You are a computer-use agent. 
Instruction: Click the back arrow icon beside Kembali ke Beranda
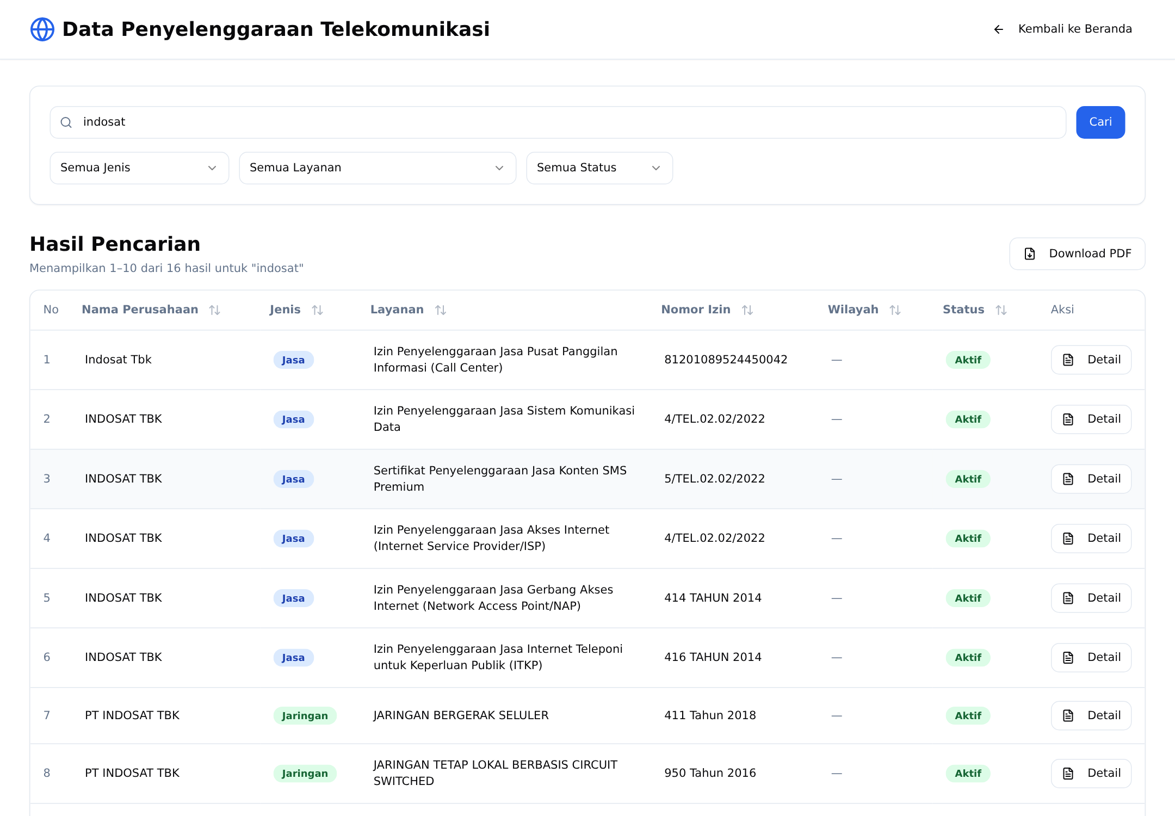[x=999, y=29]
